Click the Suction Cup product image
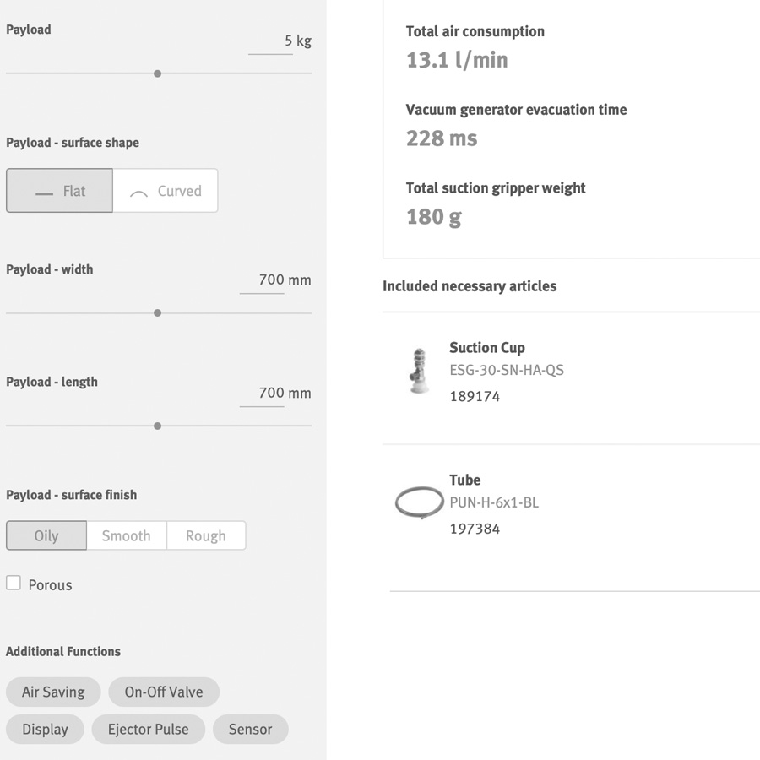 tap(419, 372)
